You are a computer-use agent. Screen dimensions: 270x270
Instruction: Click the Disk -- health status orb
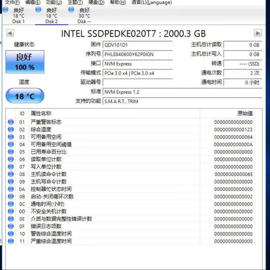[71, 10]
